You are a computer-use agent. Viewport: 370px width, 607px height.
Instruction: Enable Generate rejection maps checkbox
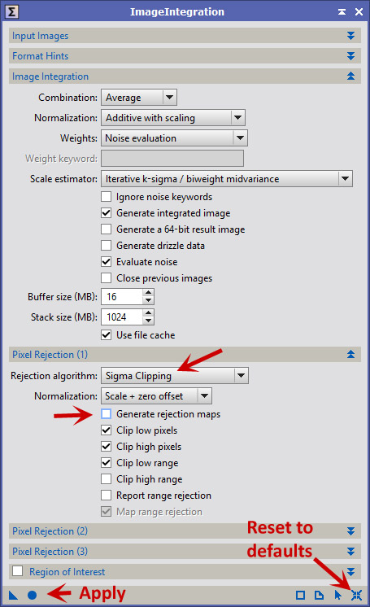pos(106,414)
